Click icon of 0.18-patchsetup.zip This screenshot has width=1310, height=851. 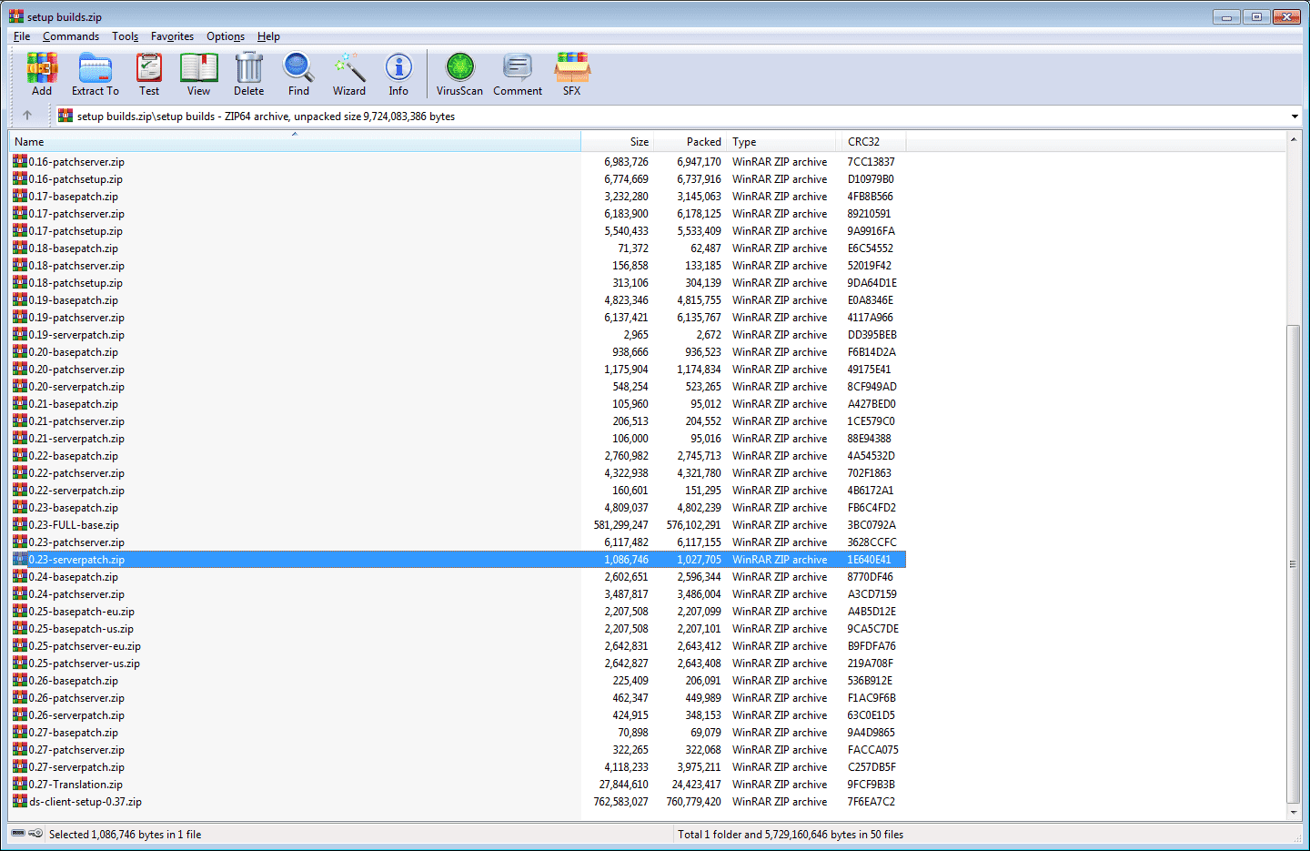tap(20, 282)
